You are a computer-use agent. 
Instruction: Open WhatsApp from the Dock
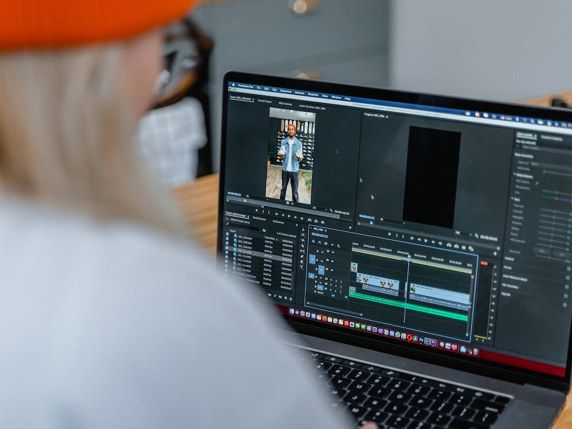pyautogui.click(x=397, y=335)
